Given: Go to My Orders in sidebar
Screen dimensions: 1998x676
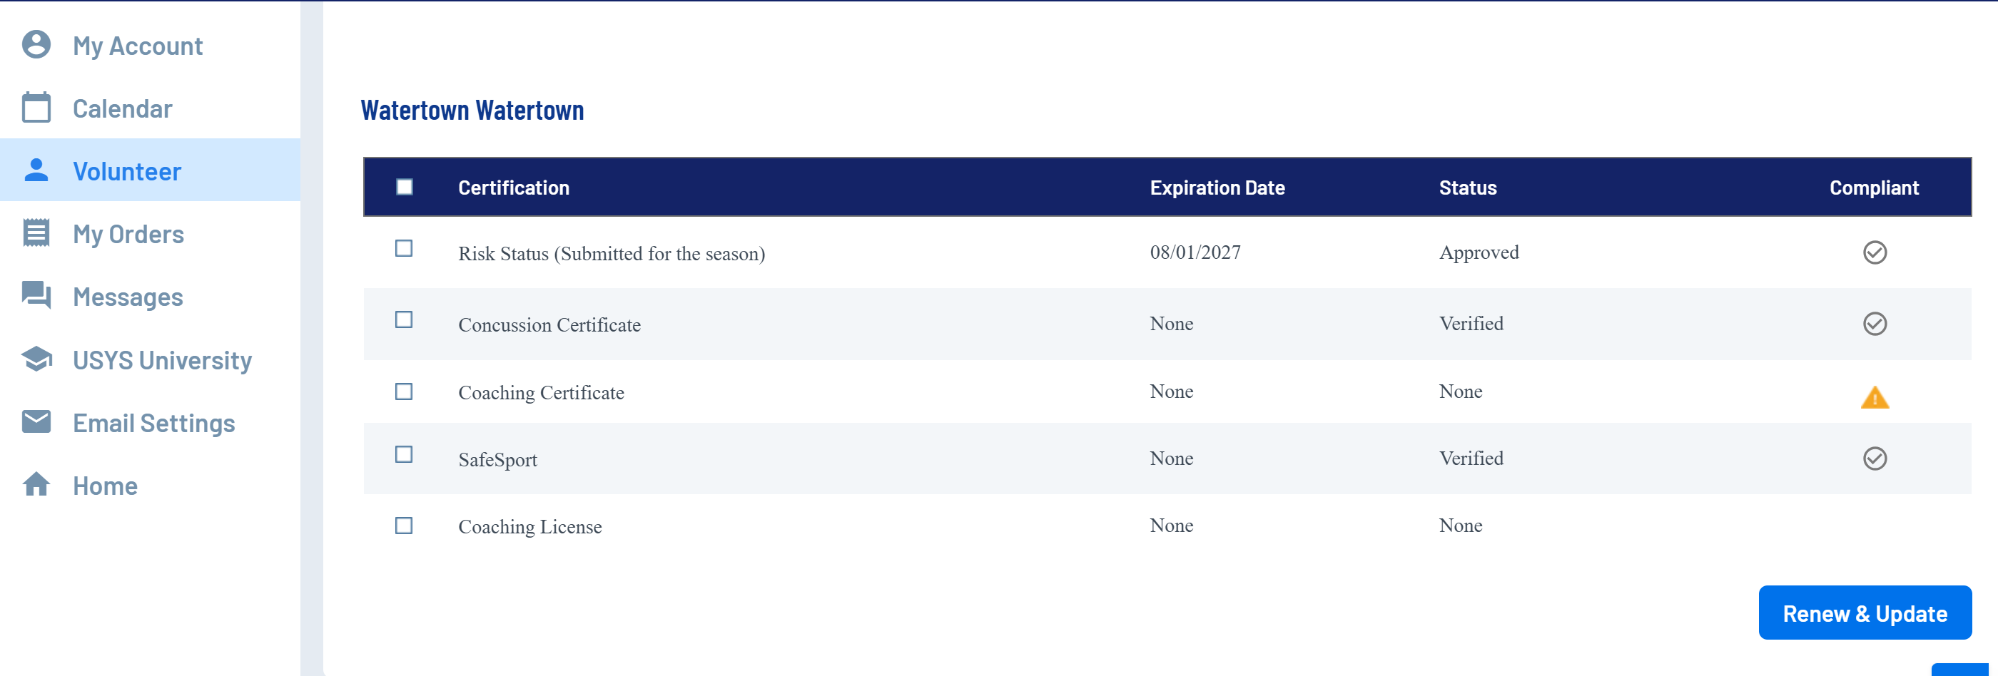Looking at the screenshot, I should [128, 234].
